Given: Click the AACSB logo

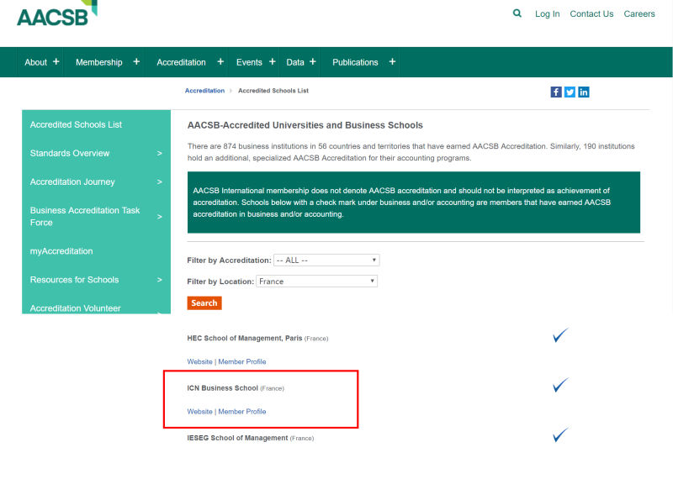Looking at the screenshot, I should pos(57,13).
